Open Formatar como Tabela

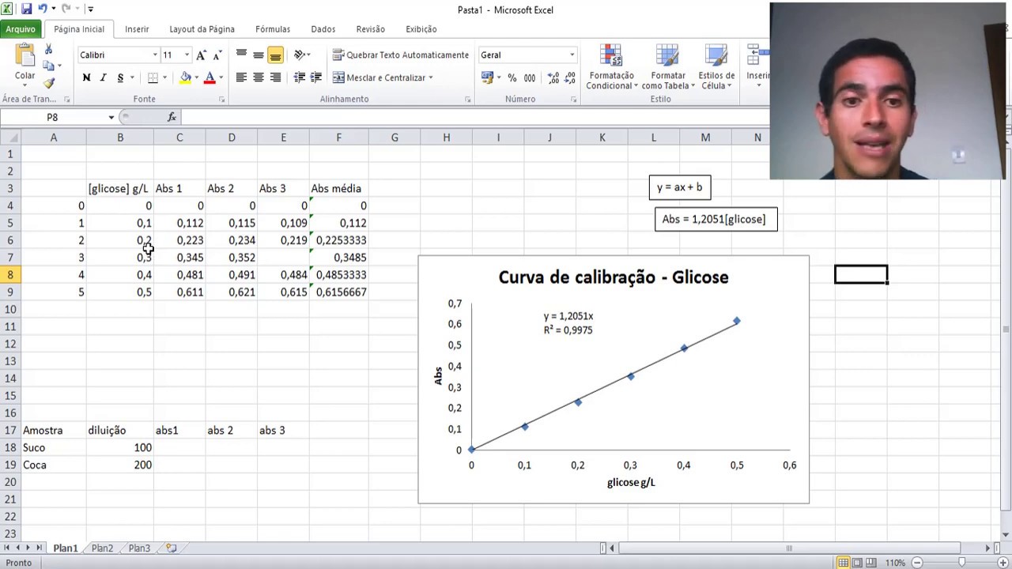pos(668,67)
